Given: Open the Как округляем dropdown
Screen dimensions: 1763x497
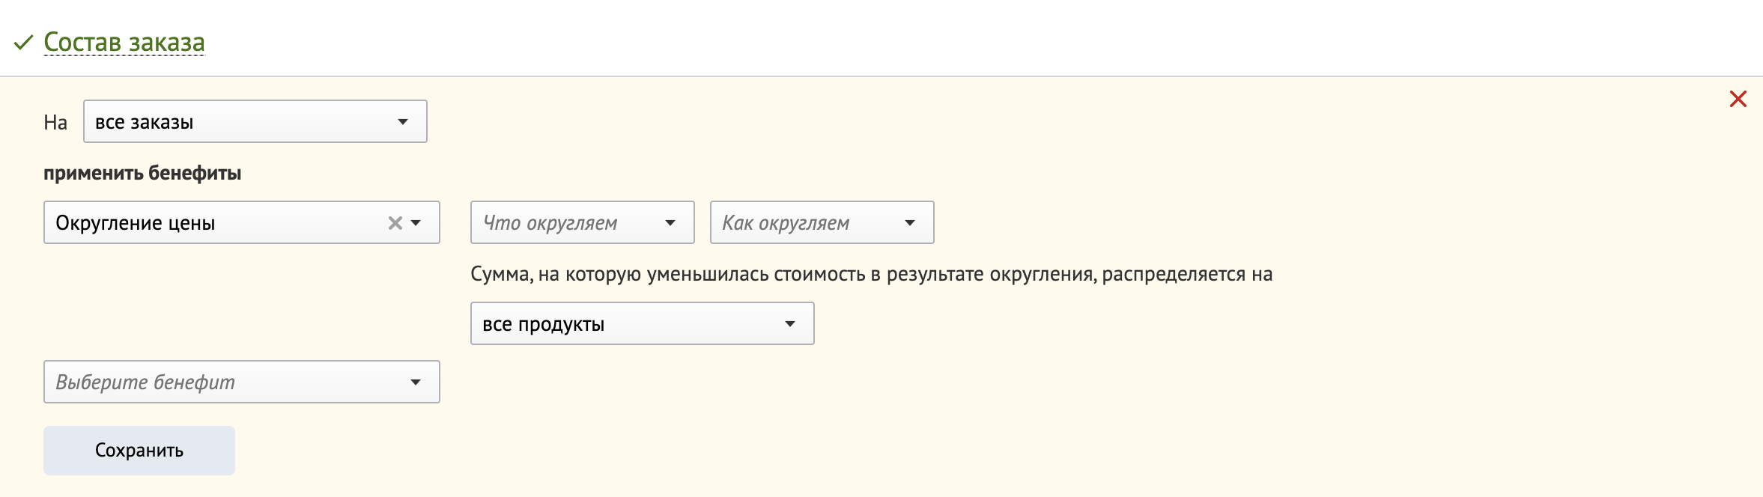Looking at the screenshot, I should [820, 222].
